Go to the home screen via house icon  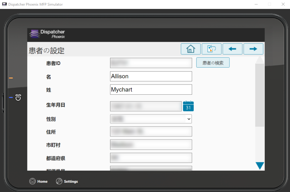click(191, 49)
